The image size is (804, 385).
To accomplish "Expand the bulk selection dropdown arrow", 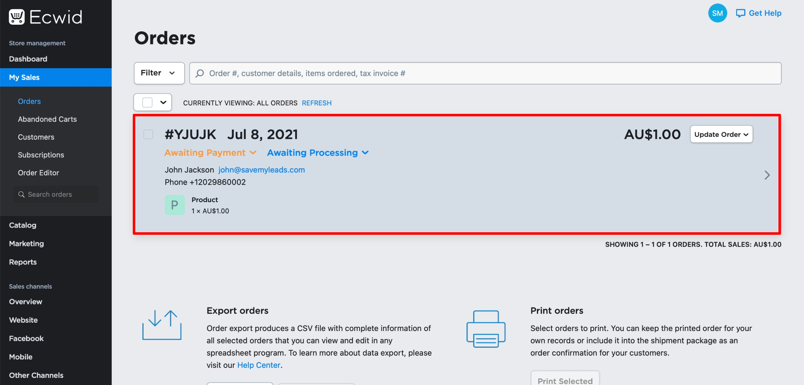I will click(x=163, y=103).
